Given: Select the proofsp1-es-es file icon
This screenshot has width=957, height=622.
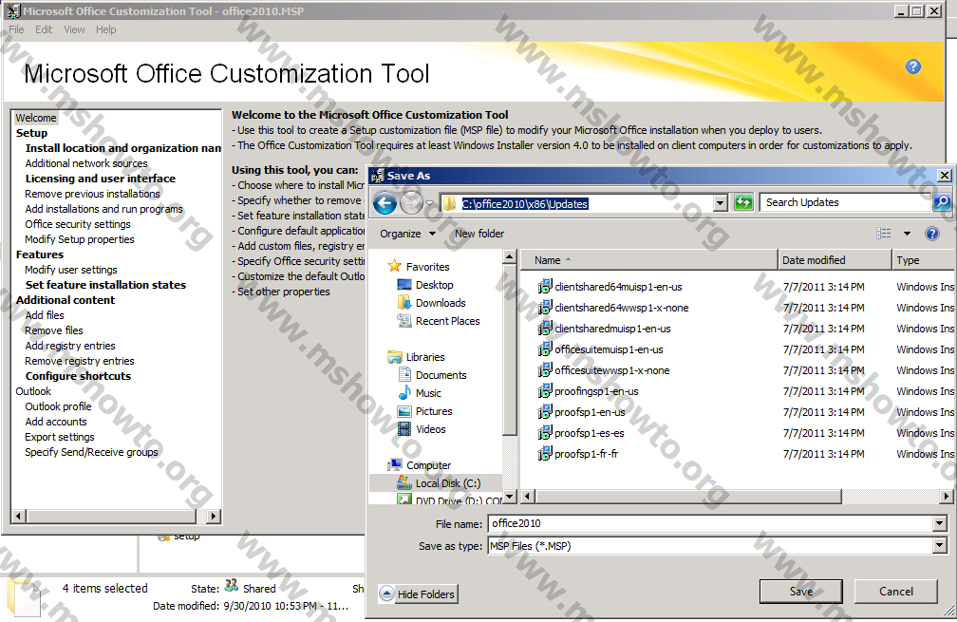Looking at the screenshot, I should click(x=544, y=433).
